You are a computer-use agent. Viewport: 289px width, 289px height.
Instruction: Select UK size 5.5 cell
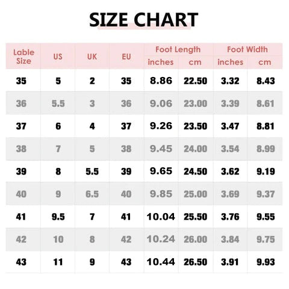(x=92, y=172)
